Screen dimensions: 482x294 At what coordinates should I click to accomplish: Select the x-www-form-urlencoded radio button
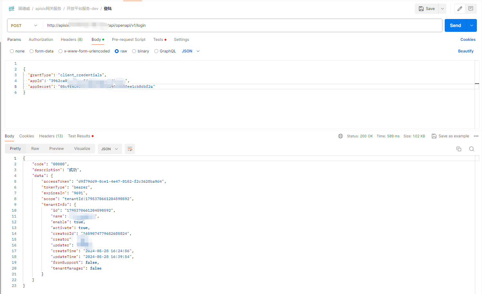[x=60, y=51]
